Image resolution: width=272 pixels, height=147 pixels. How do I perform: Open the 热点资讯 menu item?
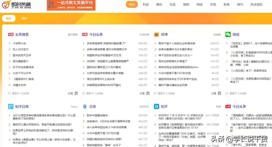[x=256, y=5]
